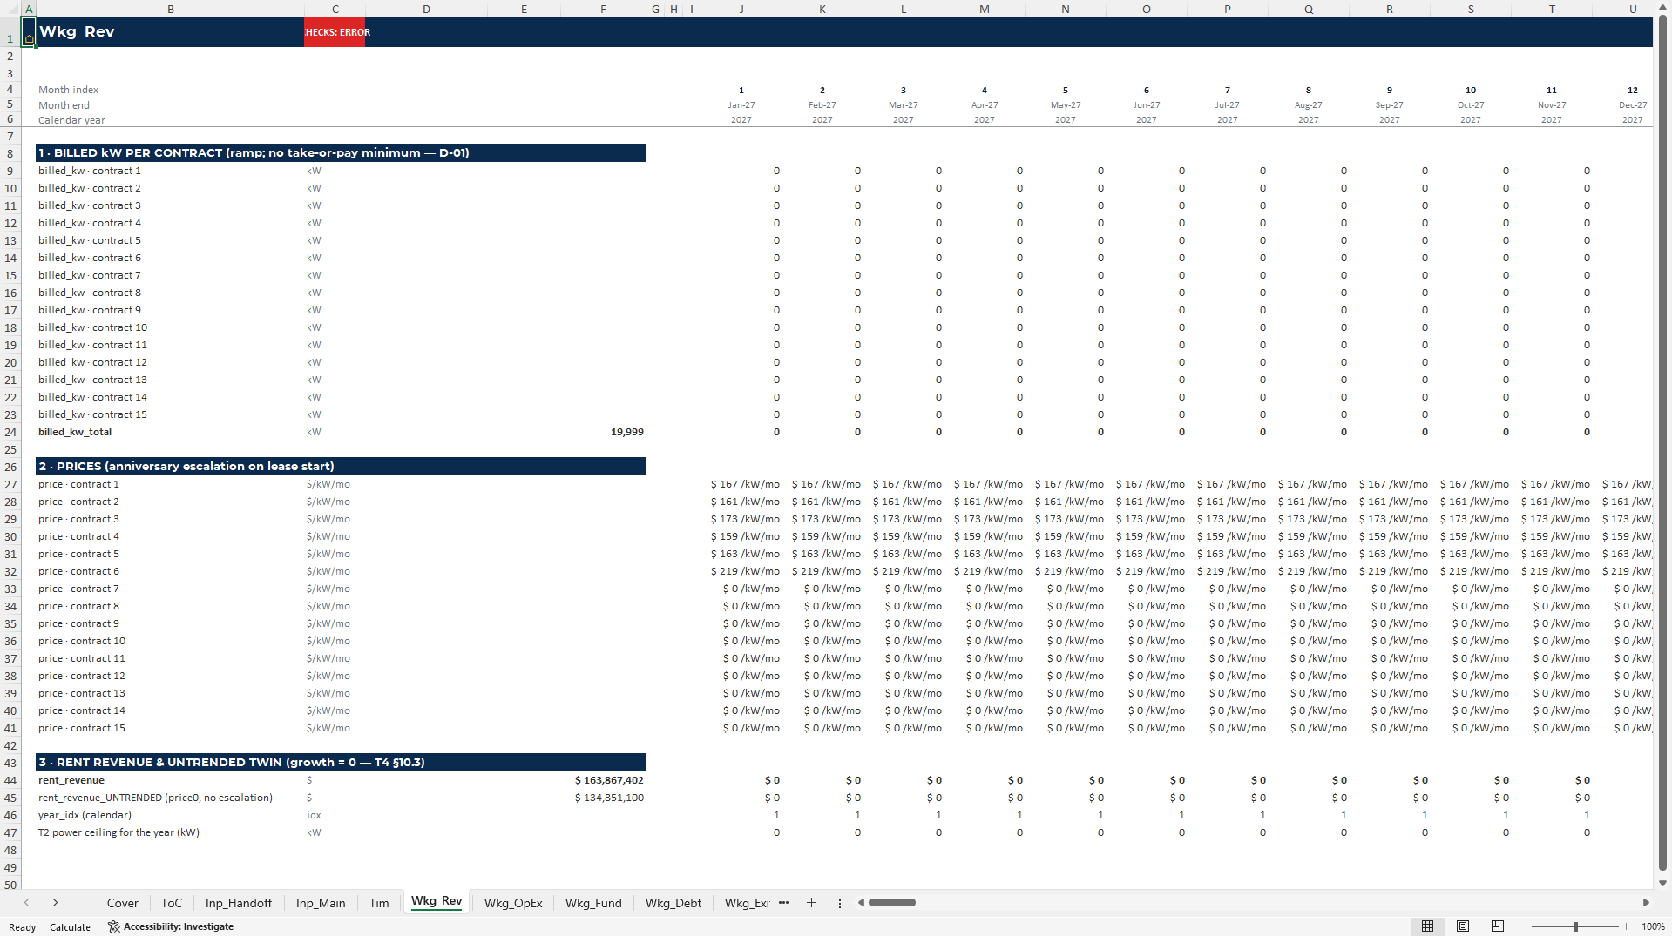Switch to the Inp_Main sheet
Viewport: 1672px width, 936px height.
click(x=321, y=903)
